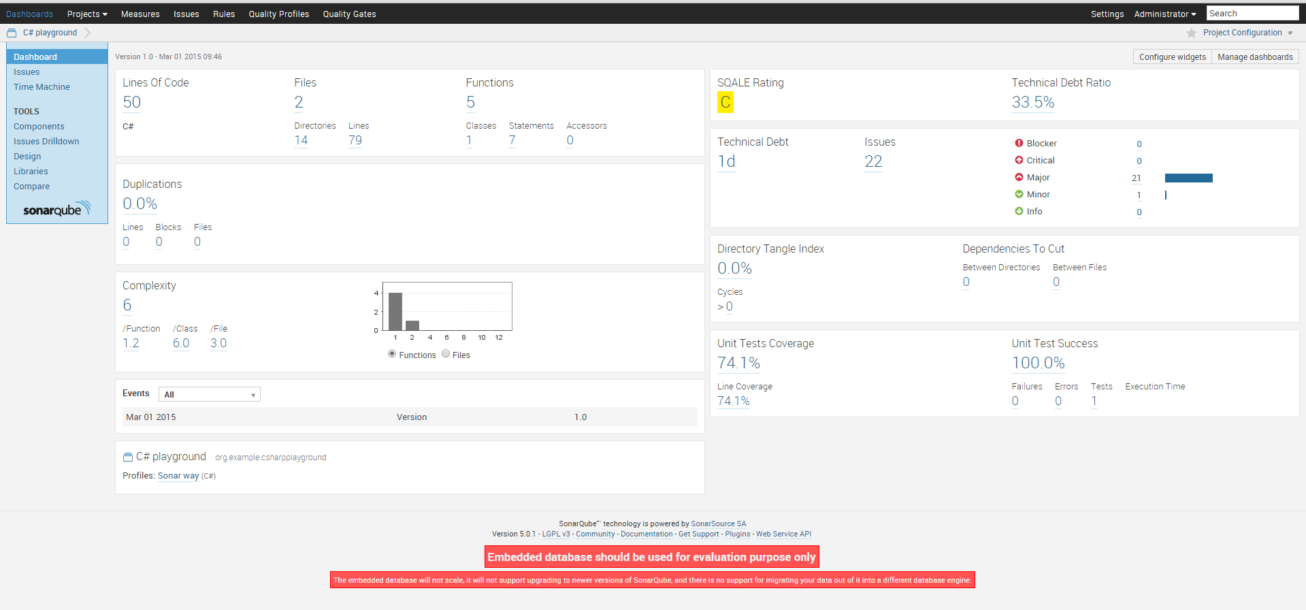Select the Files radio button
This screenshot has height=610, width=1306.
pos(446,354)
